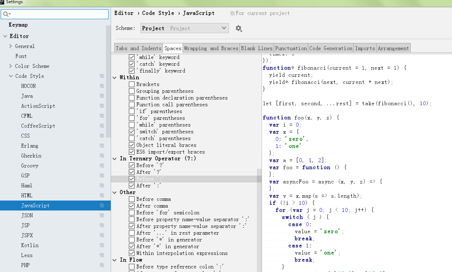Uncheck 'finally' keyword option
Image resolution: width=452 pixels, height=272 pixels.
click(132, 71)
